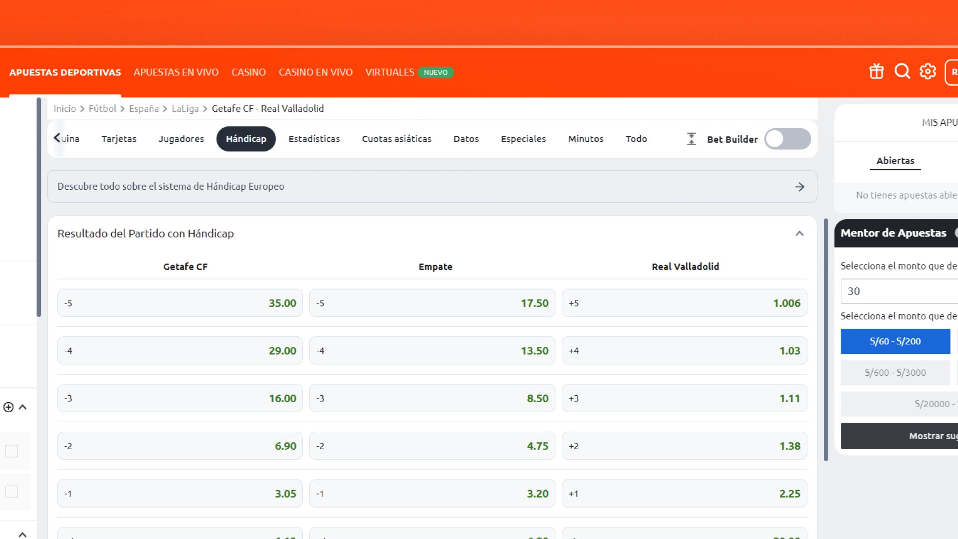Screen dimensions: 958x539
Task: Check the upper checkbox in left sidebar
Action: pos(11,451)
